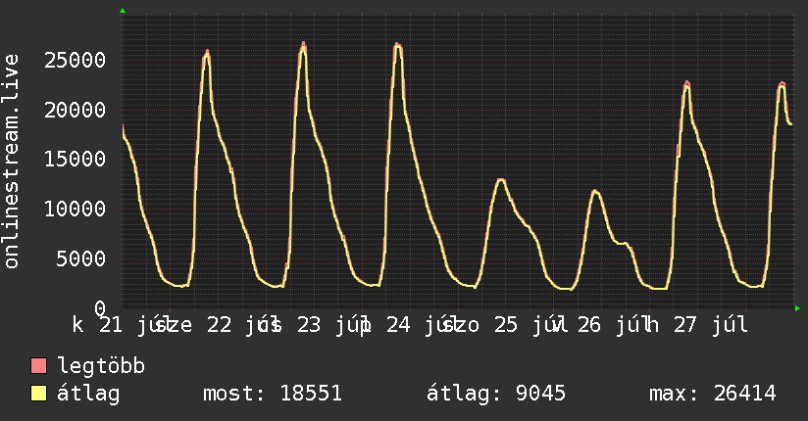
Task: Click the 20000 y-axis label
Action: (75, 110)
